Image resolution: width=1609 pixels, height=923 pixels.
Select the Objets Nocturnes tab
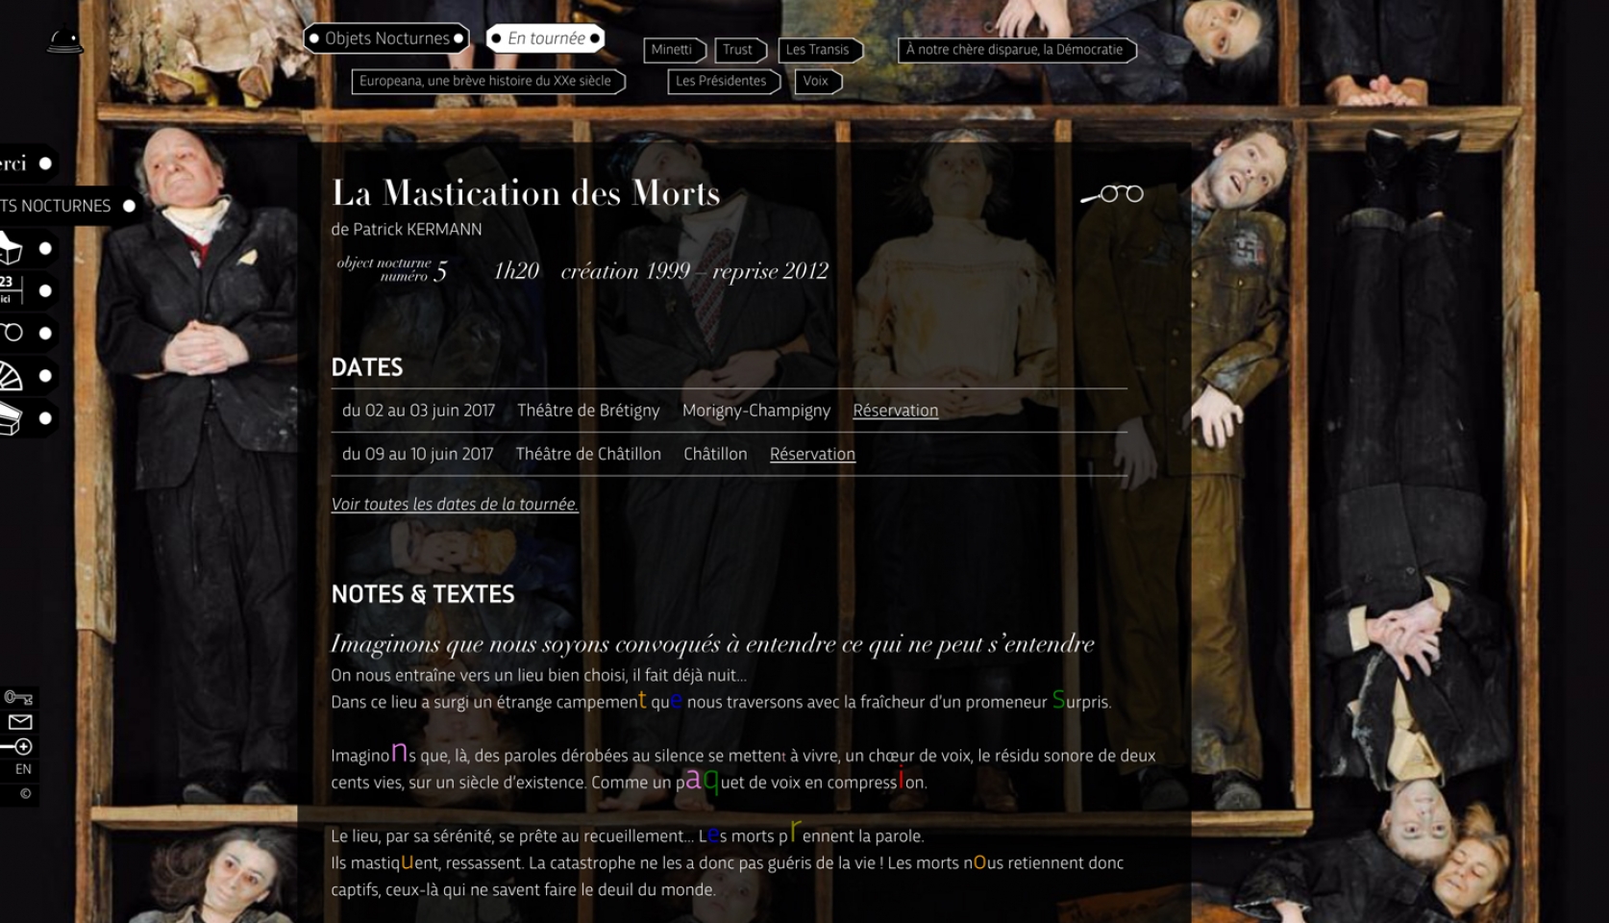[x=387, y=38]
